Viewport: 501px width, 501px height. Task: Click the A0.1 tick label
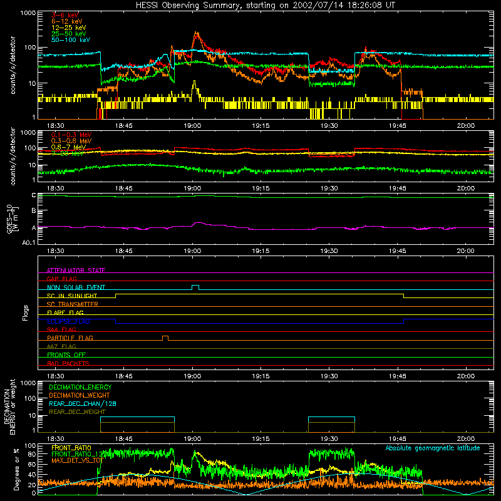[x=29, y=243]
